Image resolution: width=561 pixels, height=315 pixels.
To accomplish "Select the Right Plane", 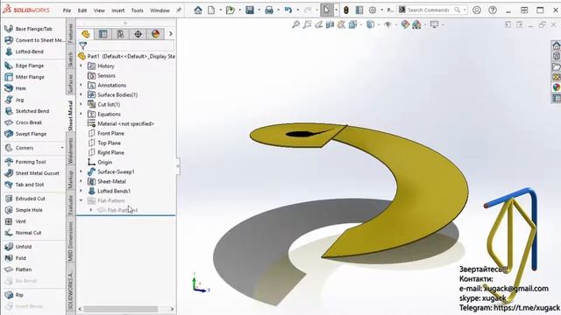I will pos(106,153).
